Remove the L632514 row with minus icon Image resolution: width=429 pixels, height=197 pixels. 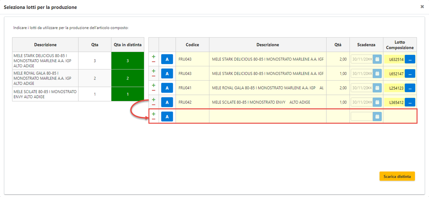click(x=154, y=62)
